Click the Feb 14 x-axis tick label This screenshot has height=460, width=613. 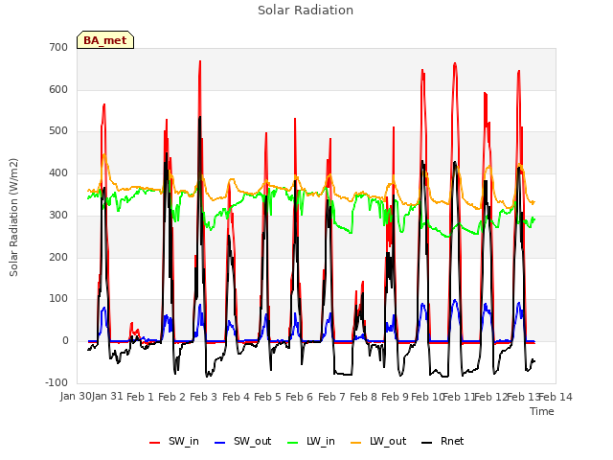[556, 397]
